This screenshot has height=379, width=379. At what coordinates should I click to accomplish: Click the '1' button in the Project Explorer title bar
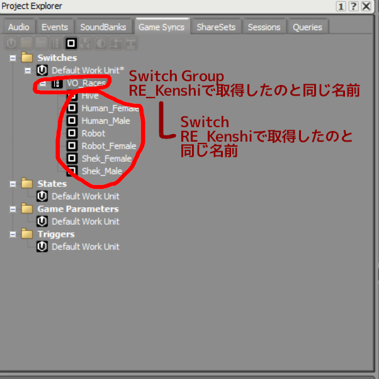click(x=341, y=6)
